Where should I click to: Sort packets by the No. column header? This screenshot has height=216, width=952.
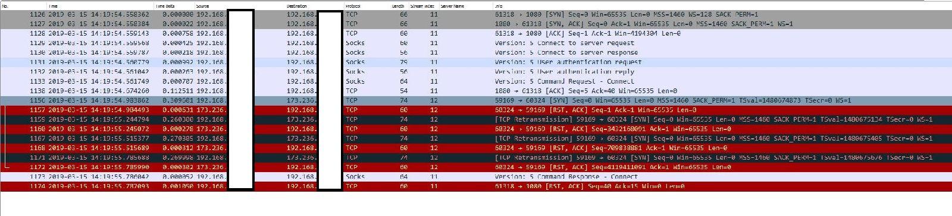tap(5, 6)
